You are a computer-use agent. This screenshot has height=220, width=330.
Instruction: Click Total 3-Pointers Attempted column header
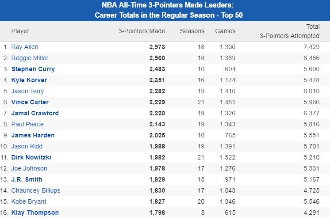click(289, 31)
